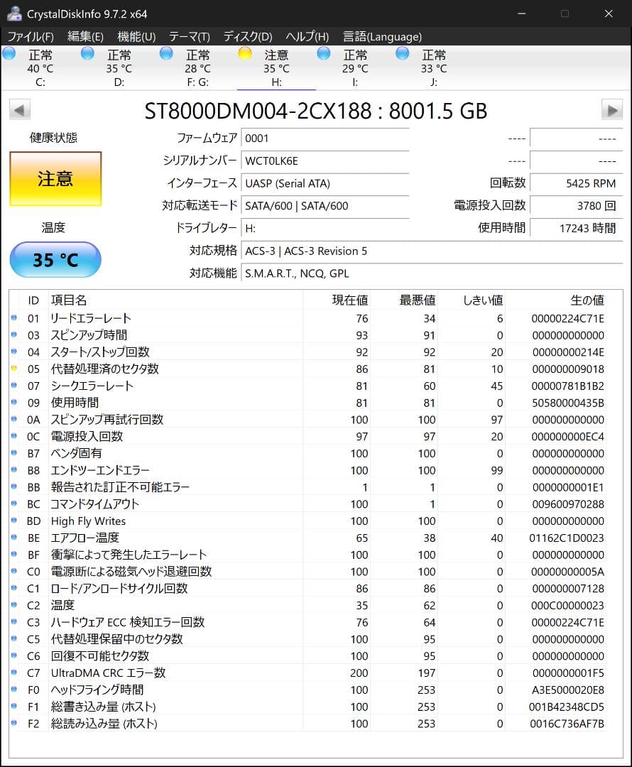
Task: Click the power on hours field 17243 時間
Action: click(x=576, y=229)
